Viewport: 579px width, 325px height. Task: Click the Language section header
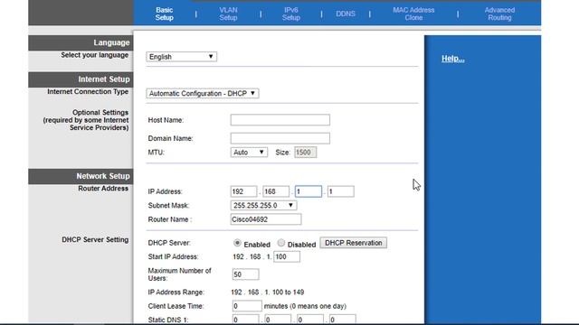[x=81, y=42]
